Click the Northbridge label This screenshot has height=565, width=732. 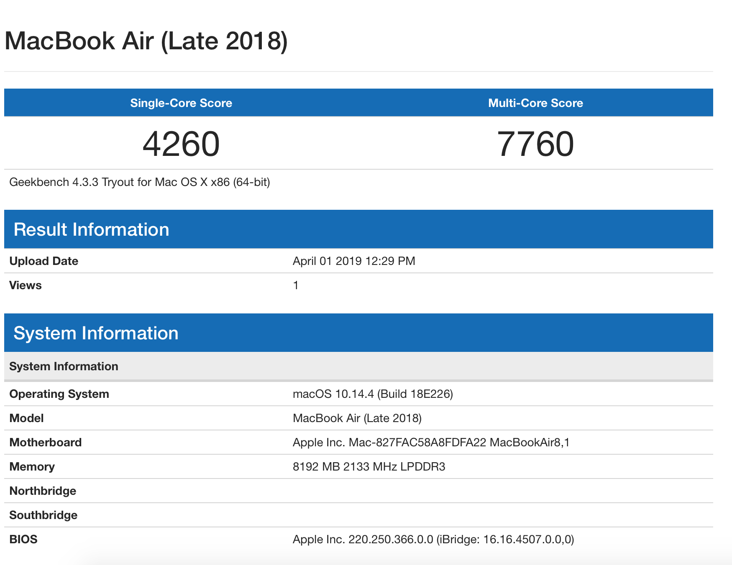pyautogui.click(x=43, y=491)
